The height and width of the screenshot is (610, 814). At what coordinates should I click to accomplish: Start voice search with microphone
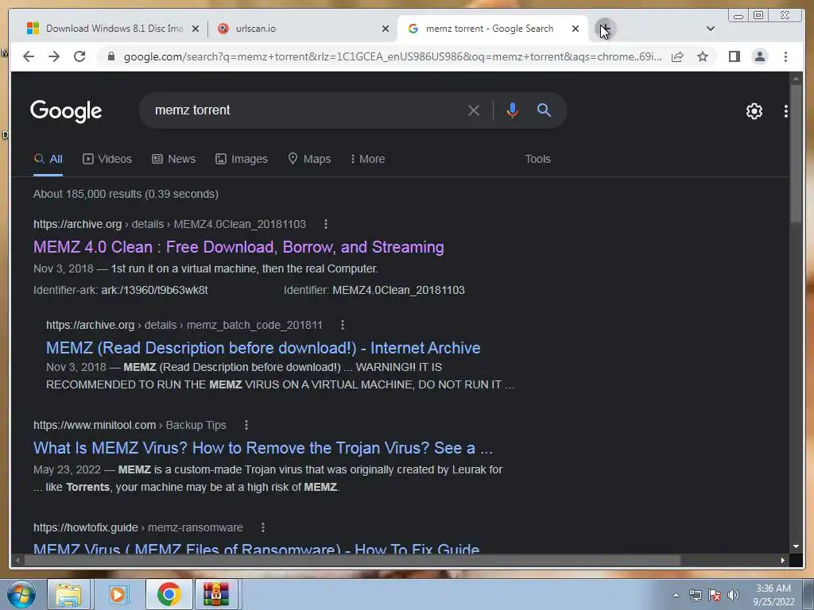point(513,110)
